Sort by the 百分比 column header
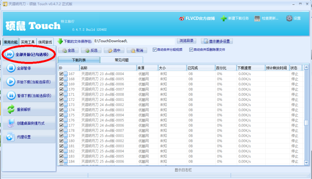 226,68
